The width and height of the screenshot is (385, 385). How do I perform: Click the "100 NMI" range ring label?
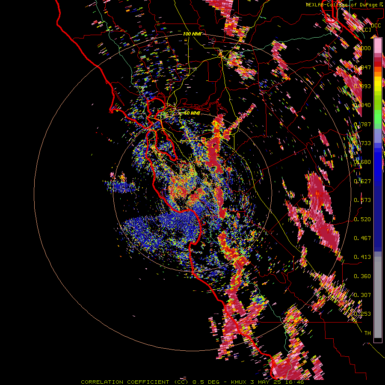(192, 34)
